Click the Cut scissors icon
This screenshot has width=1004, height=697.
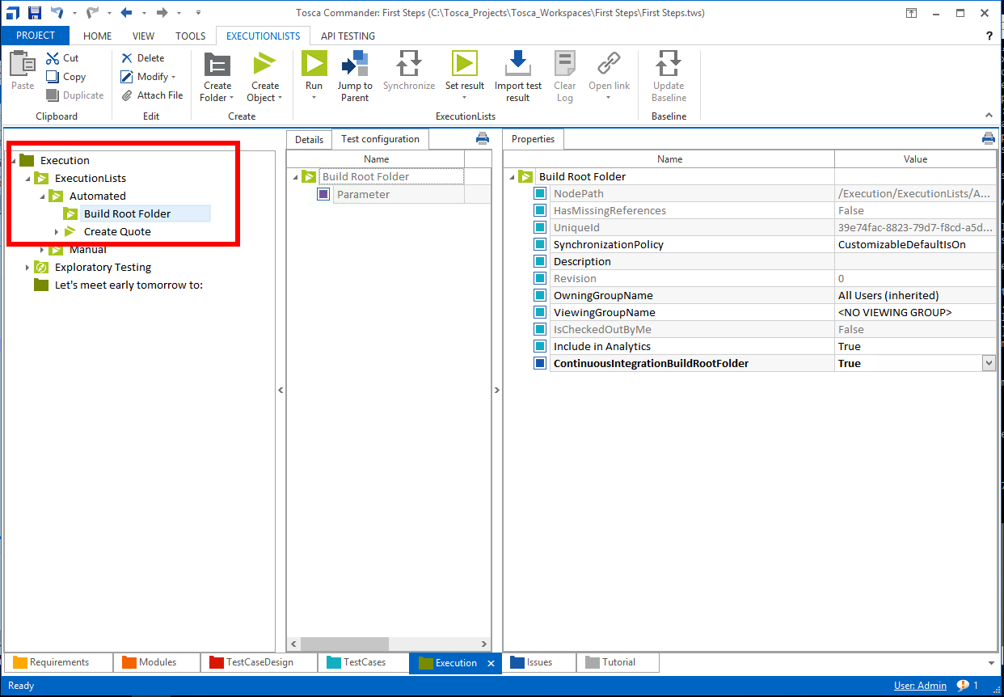point(53,58)
